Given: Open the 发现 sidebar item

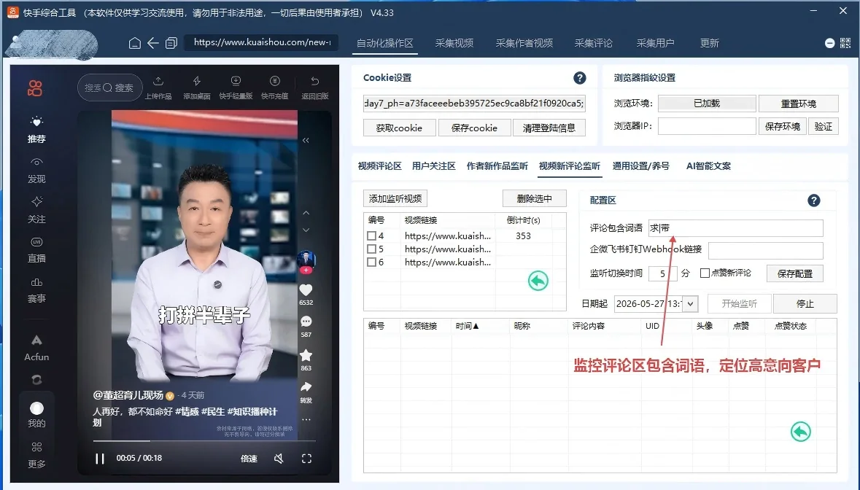Looking at the screenshot, I should (36, 171).
